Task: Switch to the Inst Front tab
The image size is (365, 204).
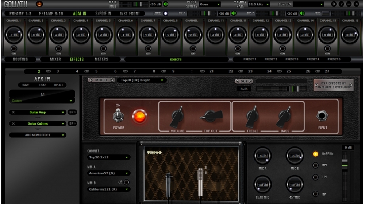Action: point(130,13)
